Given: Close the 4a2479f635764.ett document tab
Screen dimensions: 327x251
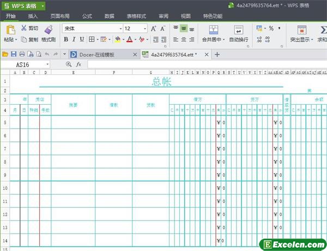Looking at the screenshot, I should (207, 55).
